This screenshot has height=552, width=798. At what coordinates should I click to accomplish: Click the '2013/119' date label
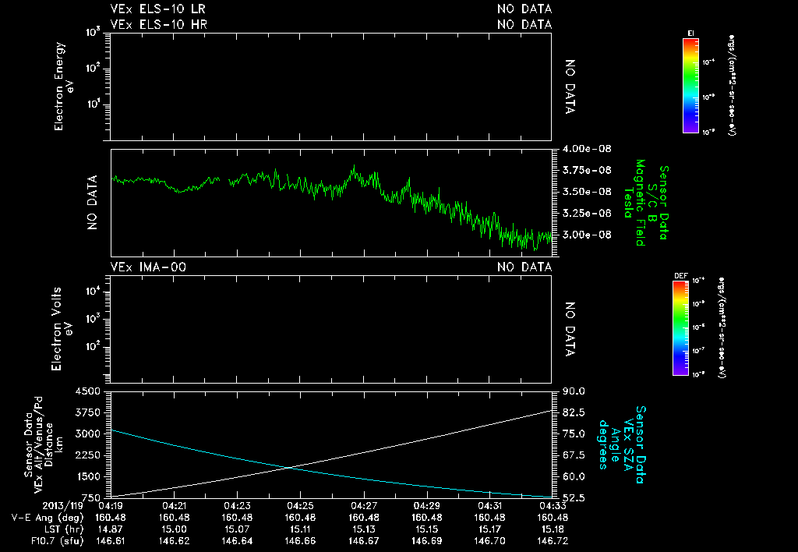click(62, 506)
